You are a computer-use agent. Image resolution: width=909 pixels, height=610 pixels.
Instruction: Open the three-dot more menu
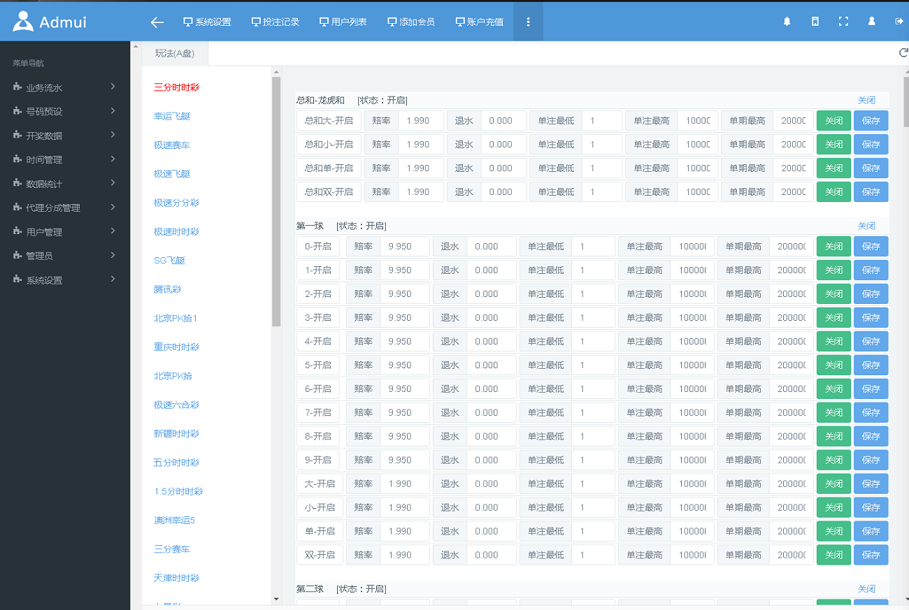[528, 22]
